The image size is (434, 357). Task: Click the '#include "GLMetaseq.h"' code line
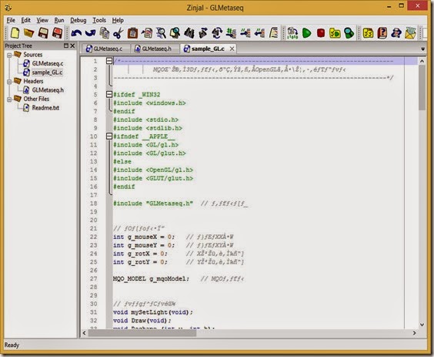153,204
